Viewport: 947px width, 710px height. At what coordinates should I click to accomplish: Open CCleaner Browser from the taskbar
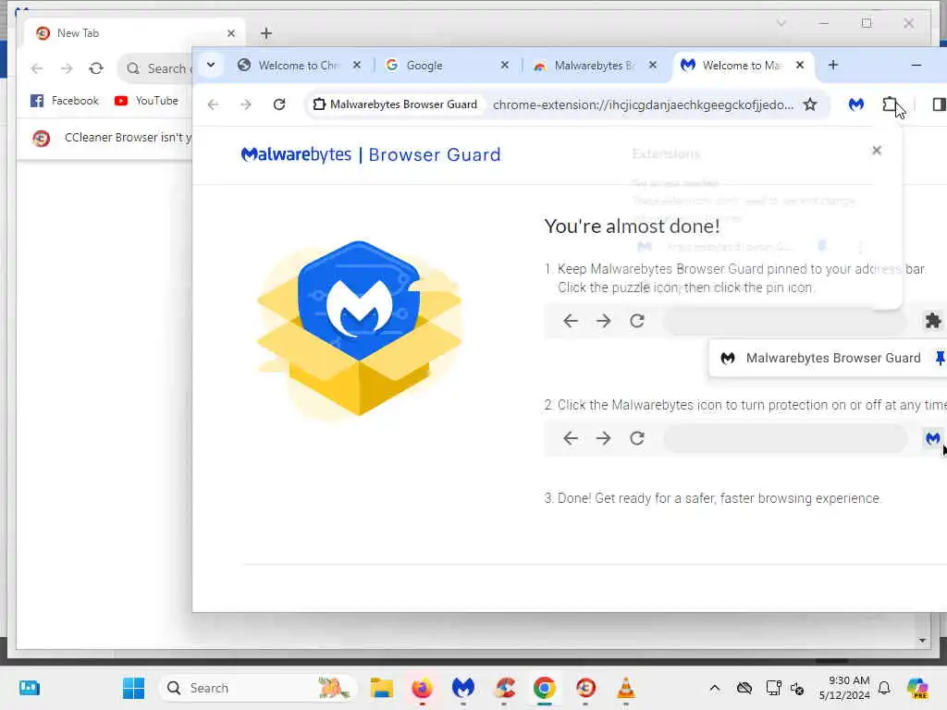tap(585, 688)
